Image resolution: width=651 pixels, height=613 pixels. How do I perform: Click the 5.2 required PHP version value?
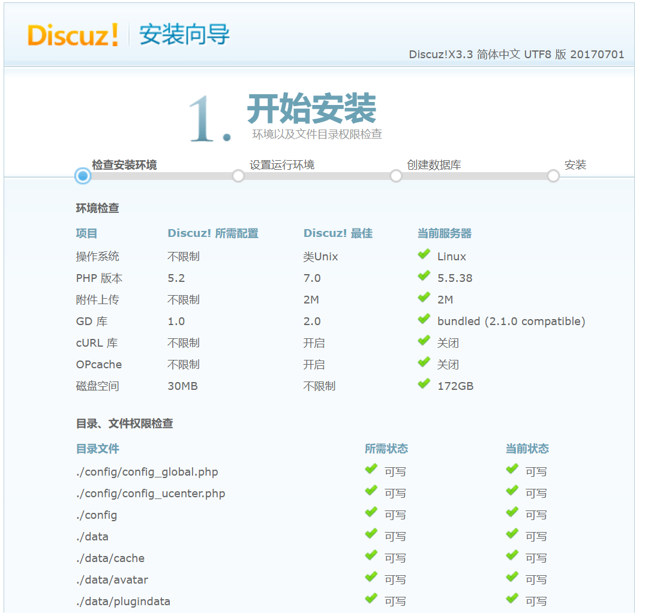176,278
